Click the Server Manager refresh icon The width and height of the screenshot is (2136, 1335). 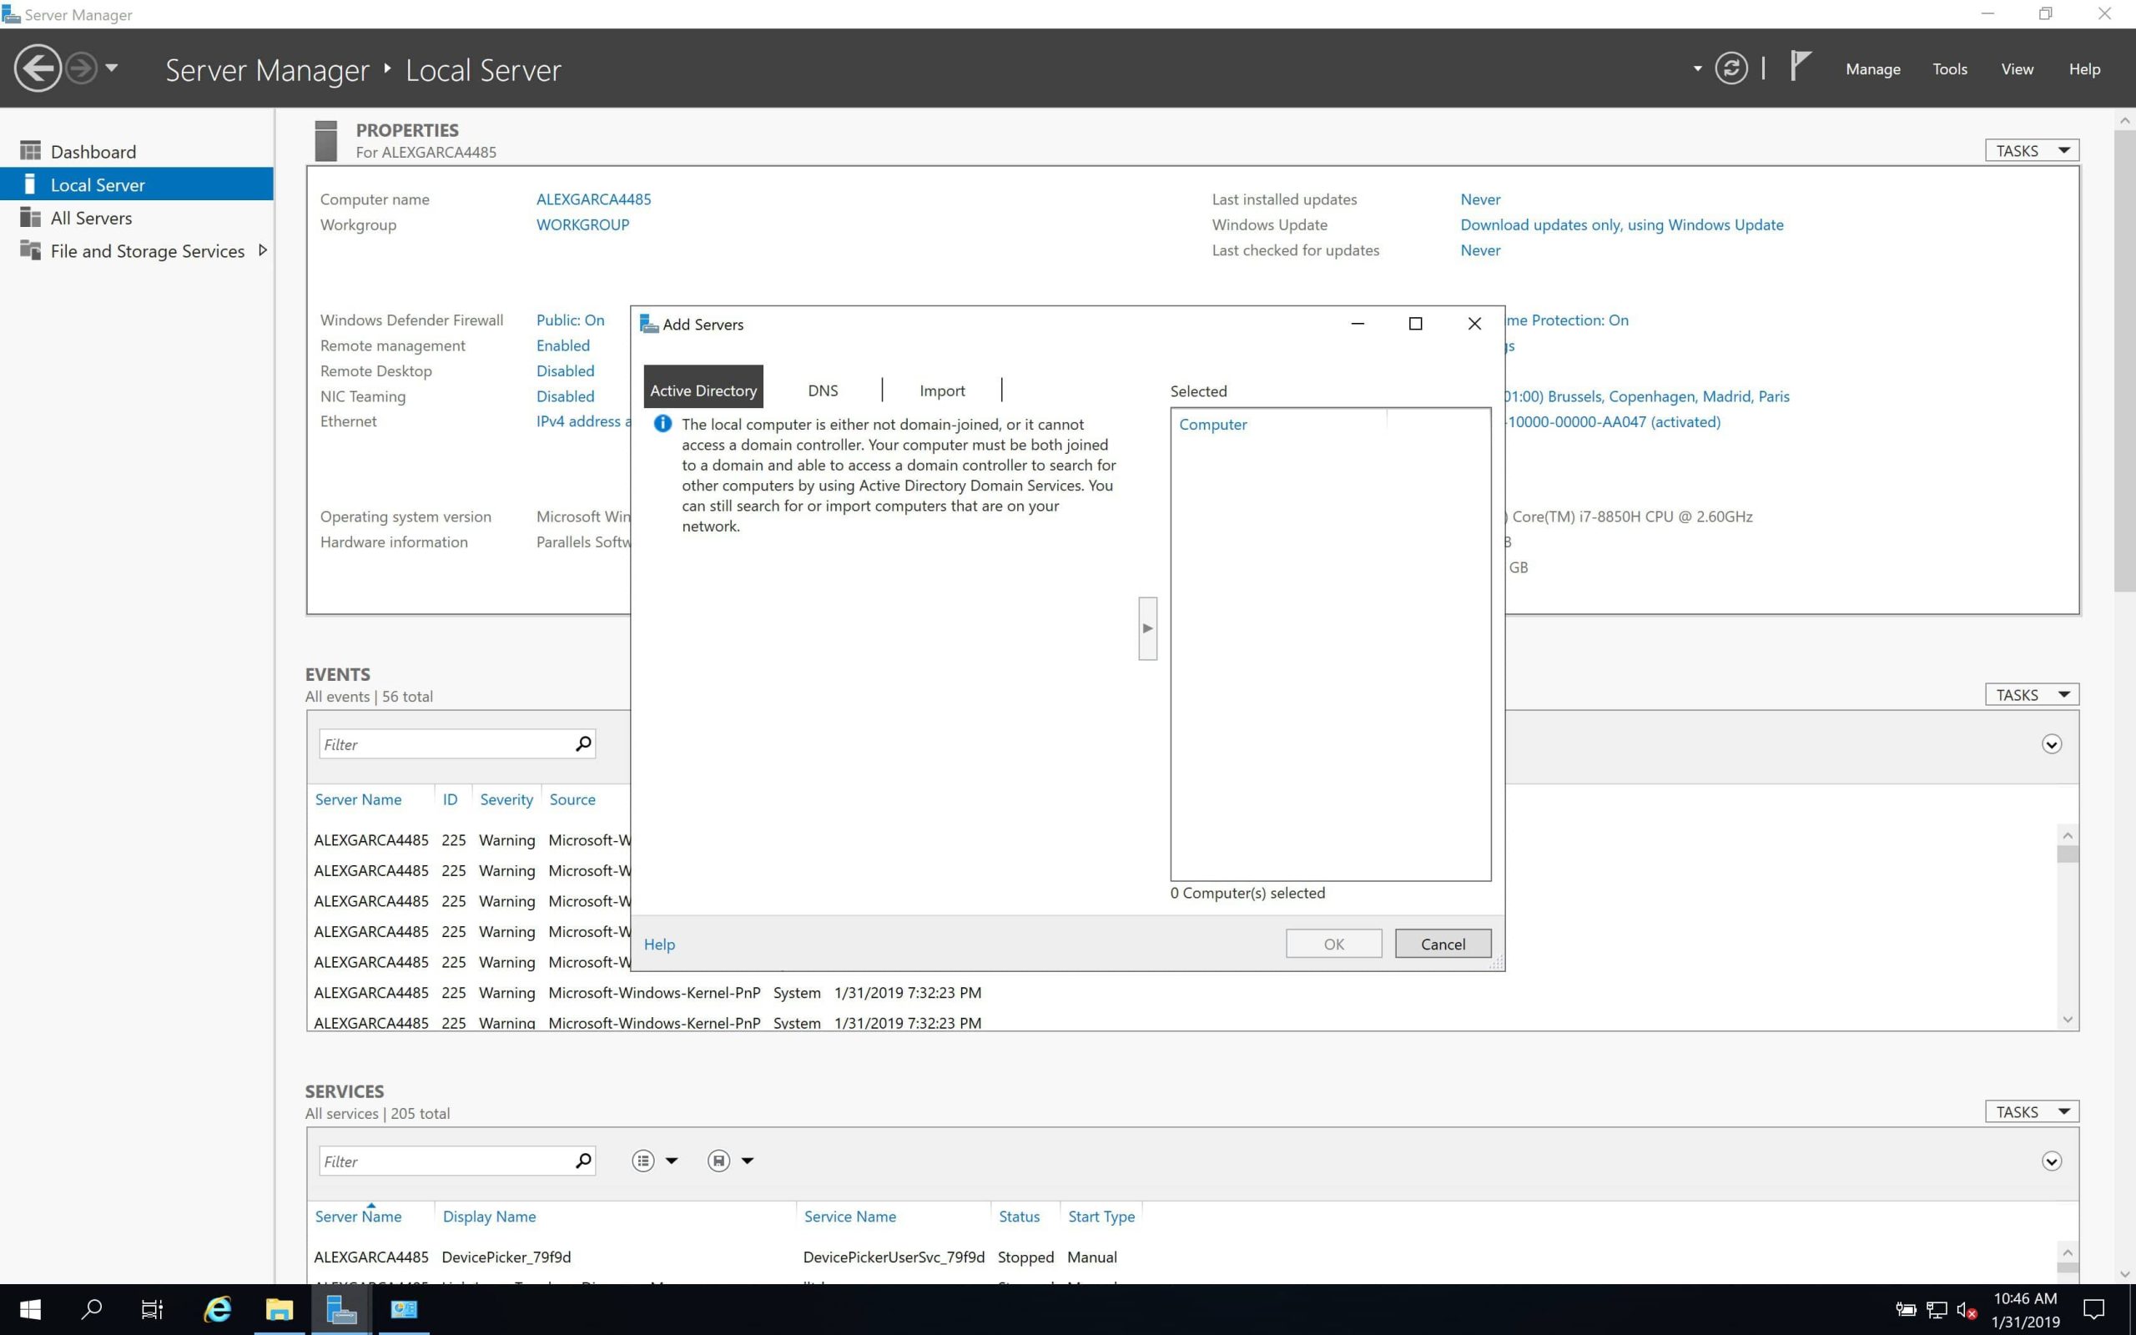(x=1730, y=68)
